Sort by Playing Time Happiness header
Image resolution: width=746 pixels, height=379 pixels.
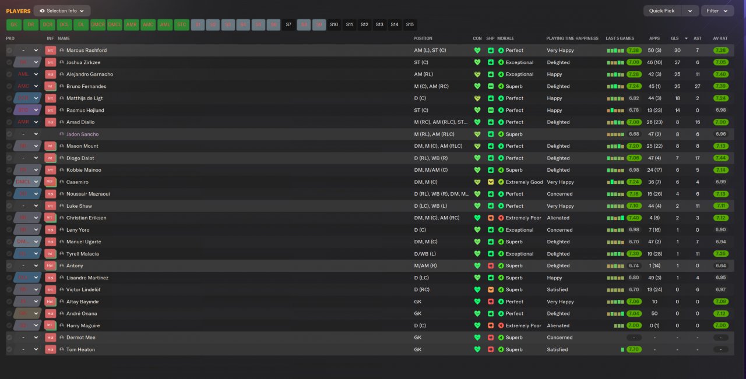pyautogui.click(x=572, y=38)
